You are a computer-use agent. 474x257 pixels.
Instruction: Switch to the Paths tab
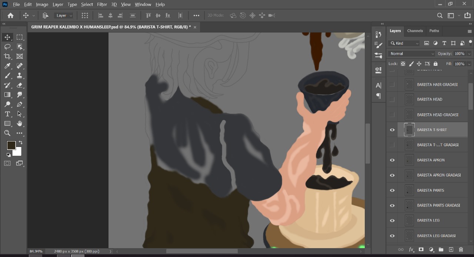pos(434,31)
